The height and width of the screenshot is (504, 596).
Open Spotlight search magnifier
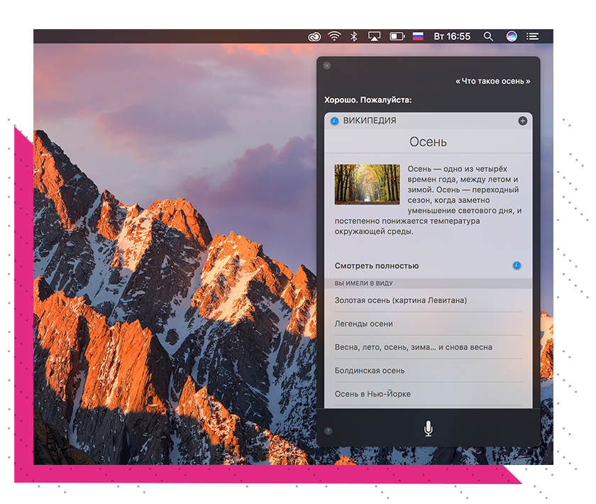coord(488,36)
